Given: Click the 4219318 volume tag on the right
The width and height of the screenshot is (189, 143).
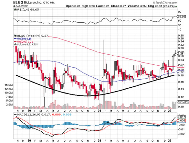Looking at the screenshot, I should [183, 102].
